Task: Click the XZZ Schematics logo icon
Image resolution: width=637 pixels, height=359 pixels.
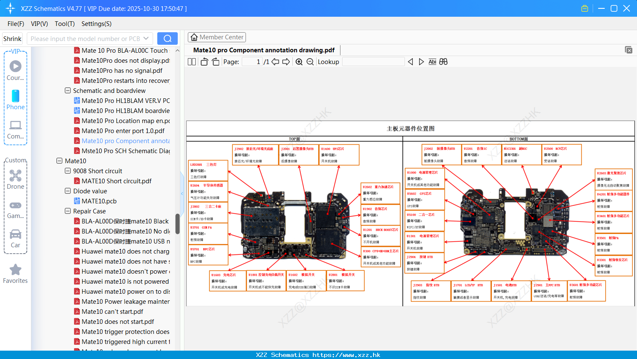Action: (10, 8)
